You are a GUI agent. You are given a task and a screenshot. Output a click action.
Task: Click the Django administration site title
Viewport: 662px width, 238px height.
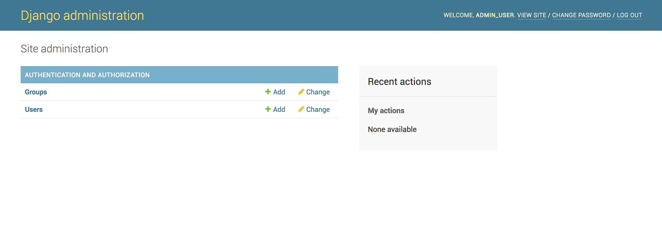point(82,15)
